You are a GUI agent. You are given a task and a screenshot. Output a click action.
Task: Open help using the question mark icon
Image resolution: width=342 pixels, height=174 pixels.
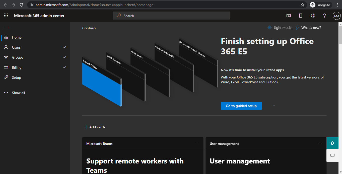(x=324, y=16)
